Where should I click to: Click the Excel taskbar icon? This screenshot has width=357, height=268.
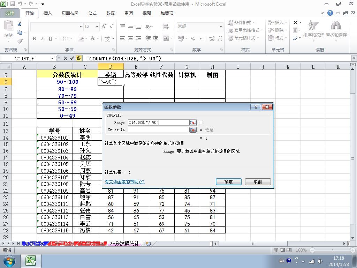tap(31, 261)
